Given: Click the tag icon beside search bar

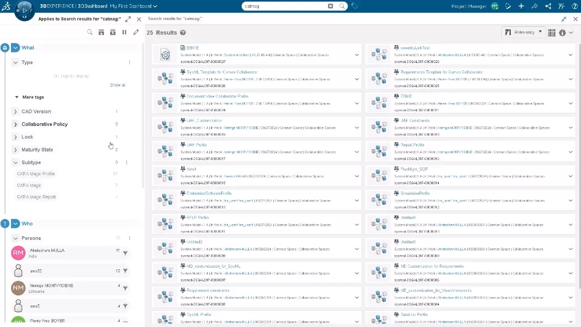Looking at the screenshot, I should 355,6.
